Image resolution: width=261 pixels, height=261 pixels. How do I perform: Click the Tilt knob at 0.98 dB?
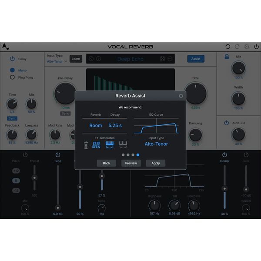pyautogui.click(x=174, y=206)
